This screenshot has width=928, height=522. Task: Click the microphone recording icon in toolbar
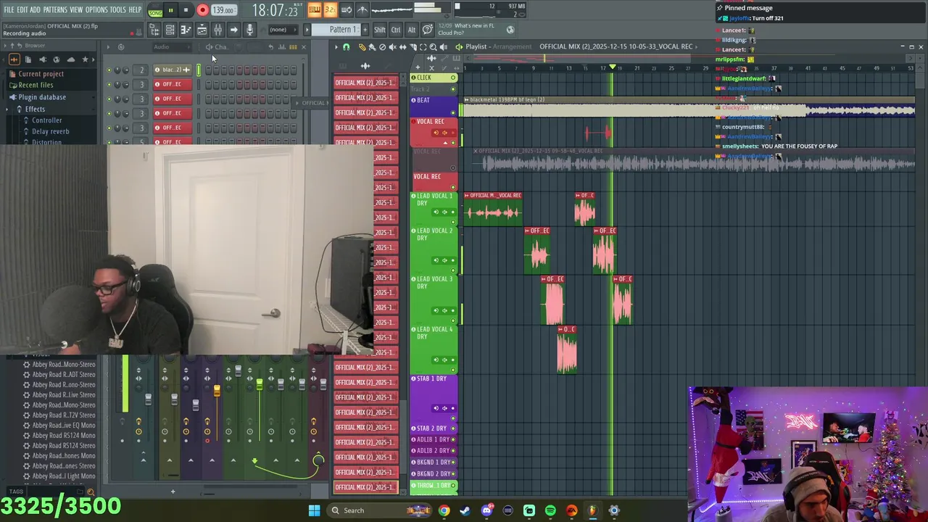[249, 30]
